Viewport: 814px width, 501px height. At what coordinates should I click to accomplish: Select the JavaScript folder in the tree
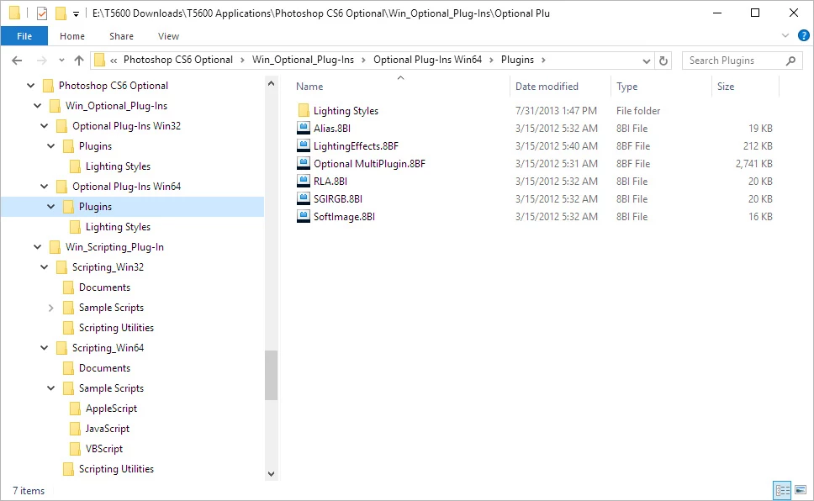point(108,429)
